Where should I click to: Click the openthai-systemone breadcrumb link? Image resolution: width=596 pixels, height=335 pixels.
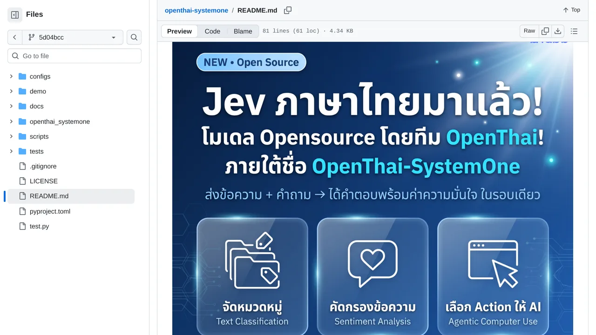(x=196, y=10)
